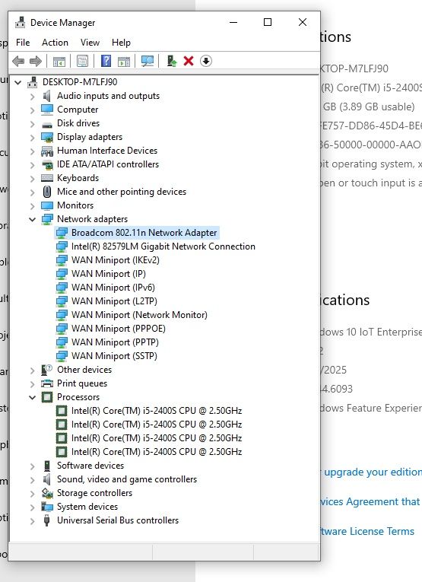The height and width of the screenshot is (582, 422).
Task: Select the Monitors category label
Action: pyautogui.click(x=75, y=205)
